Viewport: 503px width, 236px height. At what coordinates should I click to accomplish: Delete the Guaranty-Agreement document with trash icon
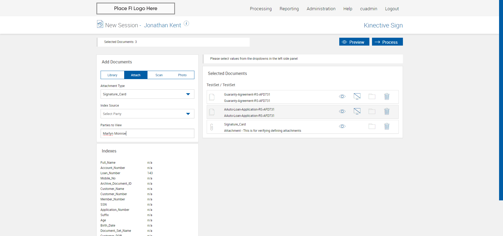pyautogui.click(x=387, y=97)
